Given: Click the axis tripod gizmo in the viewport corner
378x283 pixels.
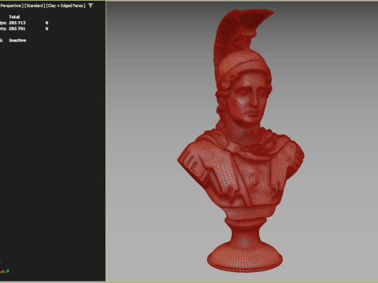Looking at the screenshot, I should [x=5, y=271].
